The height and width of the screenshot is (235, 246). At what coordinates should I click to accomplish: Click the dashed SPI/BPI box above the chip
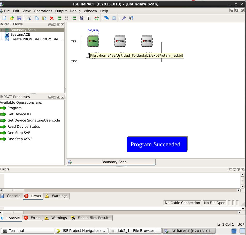click(x=93, y=31)
